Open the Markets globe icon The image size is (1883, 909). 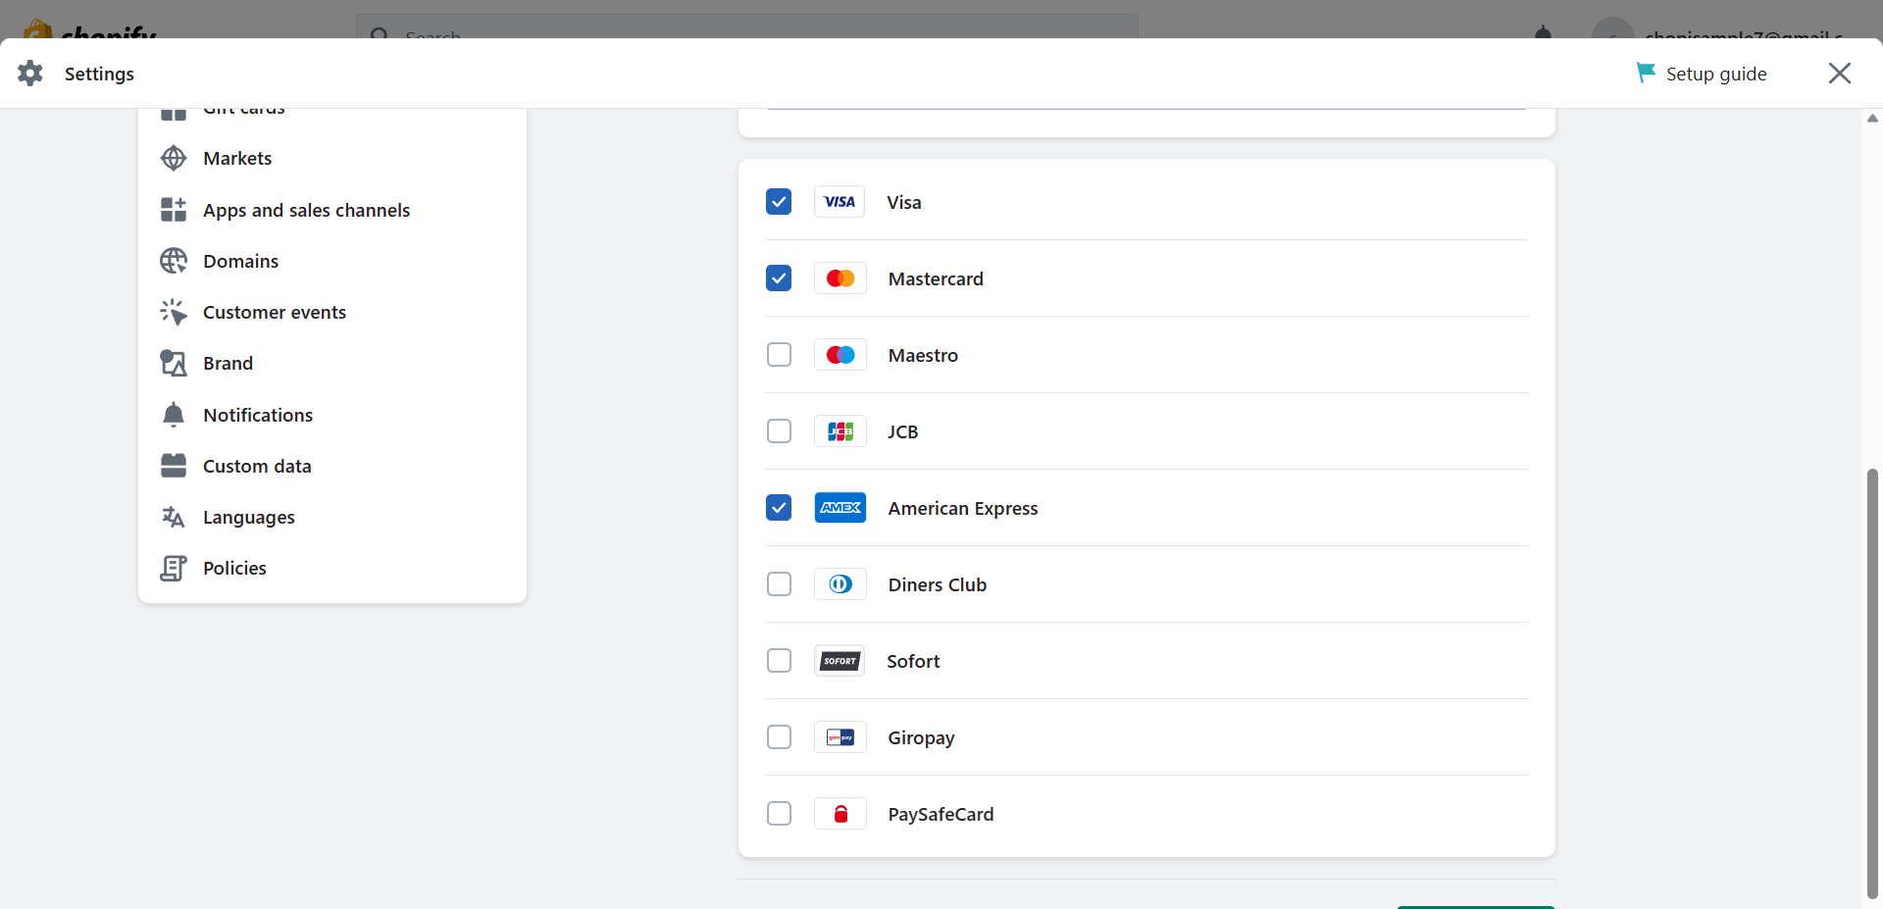tap(174, 158)
